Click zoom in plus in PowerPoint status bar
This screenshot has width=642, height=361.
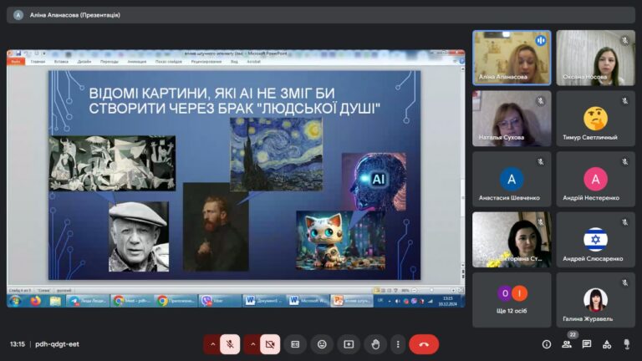pyautogui.click(x=453, y=290)
